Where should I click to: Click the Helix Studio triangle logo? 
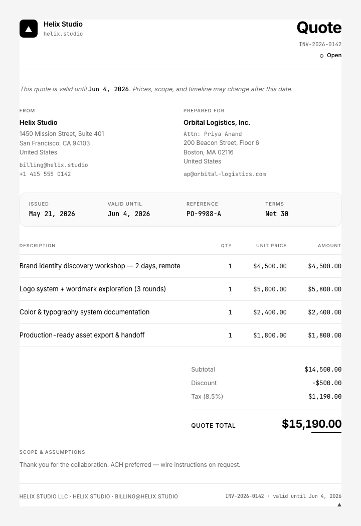click(29, 29)
